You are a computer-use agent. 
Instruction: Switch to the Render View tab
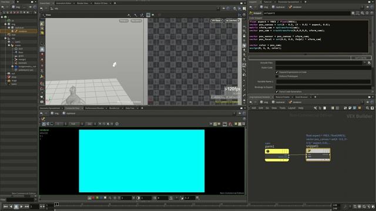tap(82, 4)
